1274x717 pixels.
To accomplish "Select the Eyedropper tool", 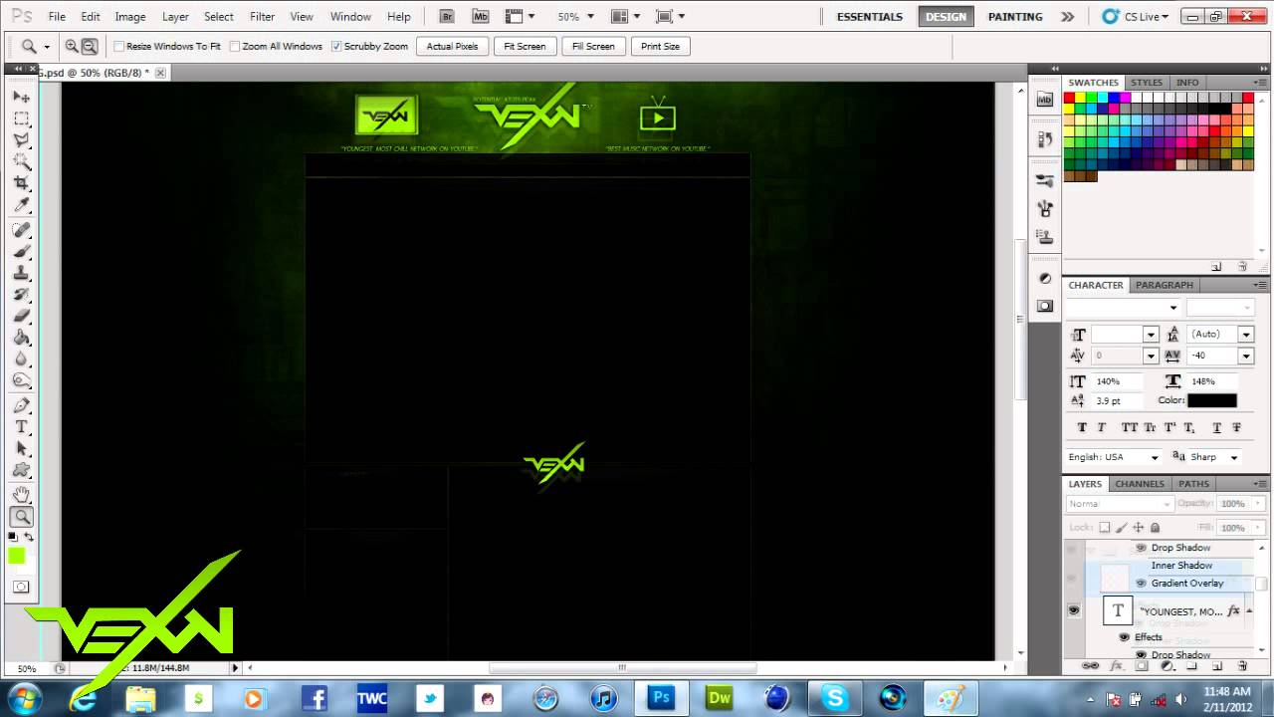I will 21,206.
